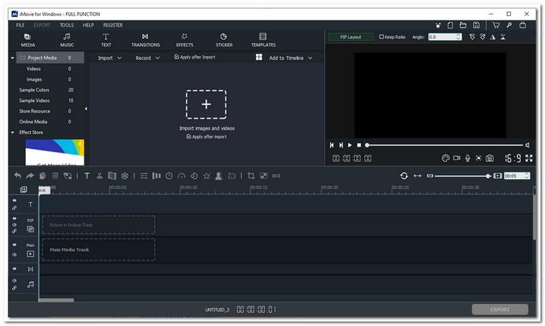This screenshot has width=545, height=326.
Task: Toggle visibility eye on Main track
Action: [14, 245]
